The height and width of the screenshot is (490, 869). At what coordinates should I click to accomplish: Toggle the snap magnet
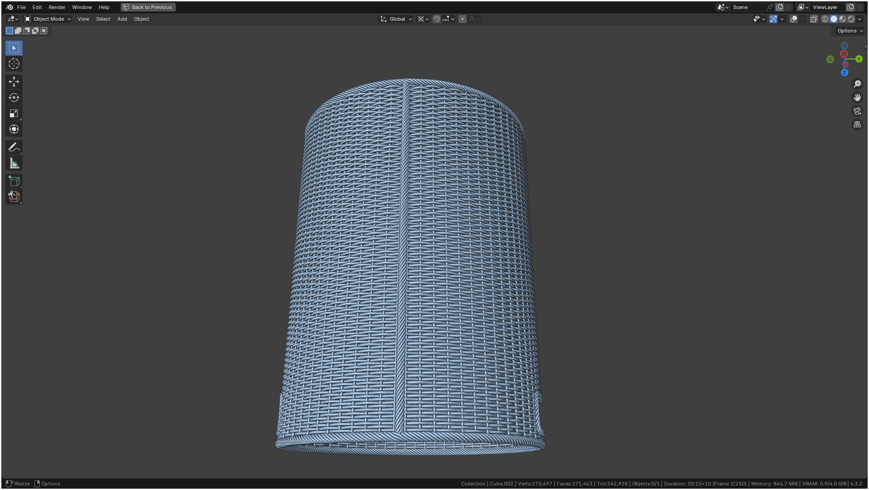pos(436,19)
